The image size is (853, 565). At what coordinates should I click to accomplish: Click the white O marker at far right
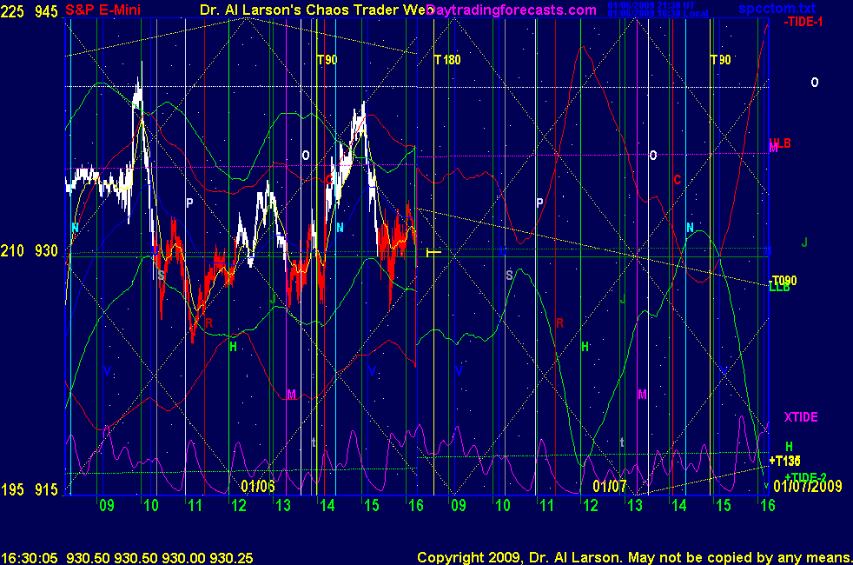tap(814, 83)
